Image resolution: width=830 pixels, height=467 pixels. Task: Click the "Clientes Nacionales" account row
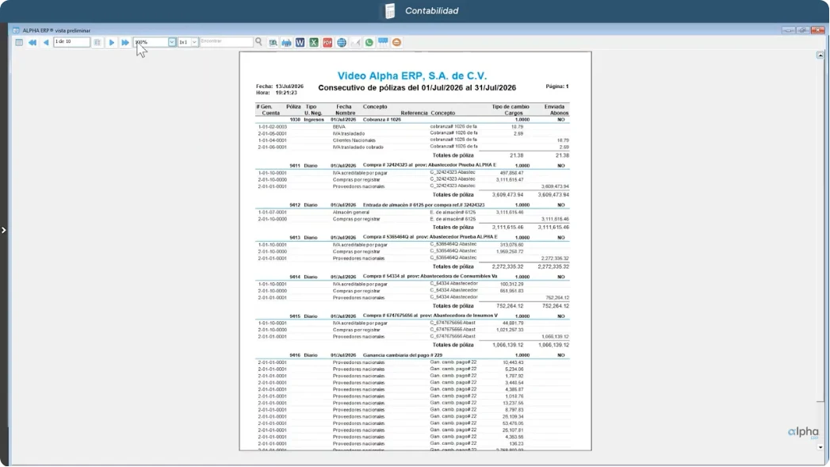412,140
